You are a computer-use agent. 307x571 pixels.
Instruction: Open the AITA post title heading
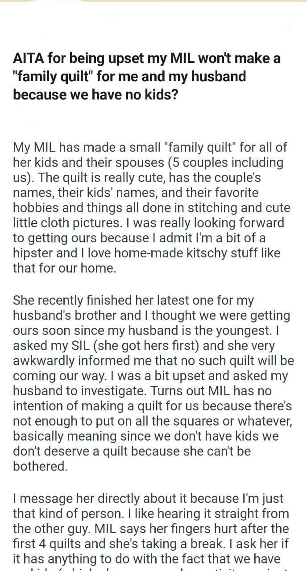(x=147, y=76)
